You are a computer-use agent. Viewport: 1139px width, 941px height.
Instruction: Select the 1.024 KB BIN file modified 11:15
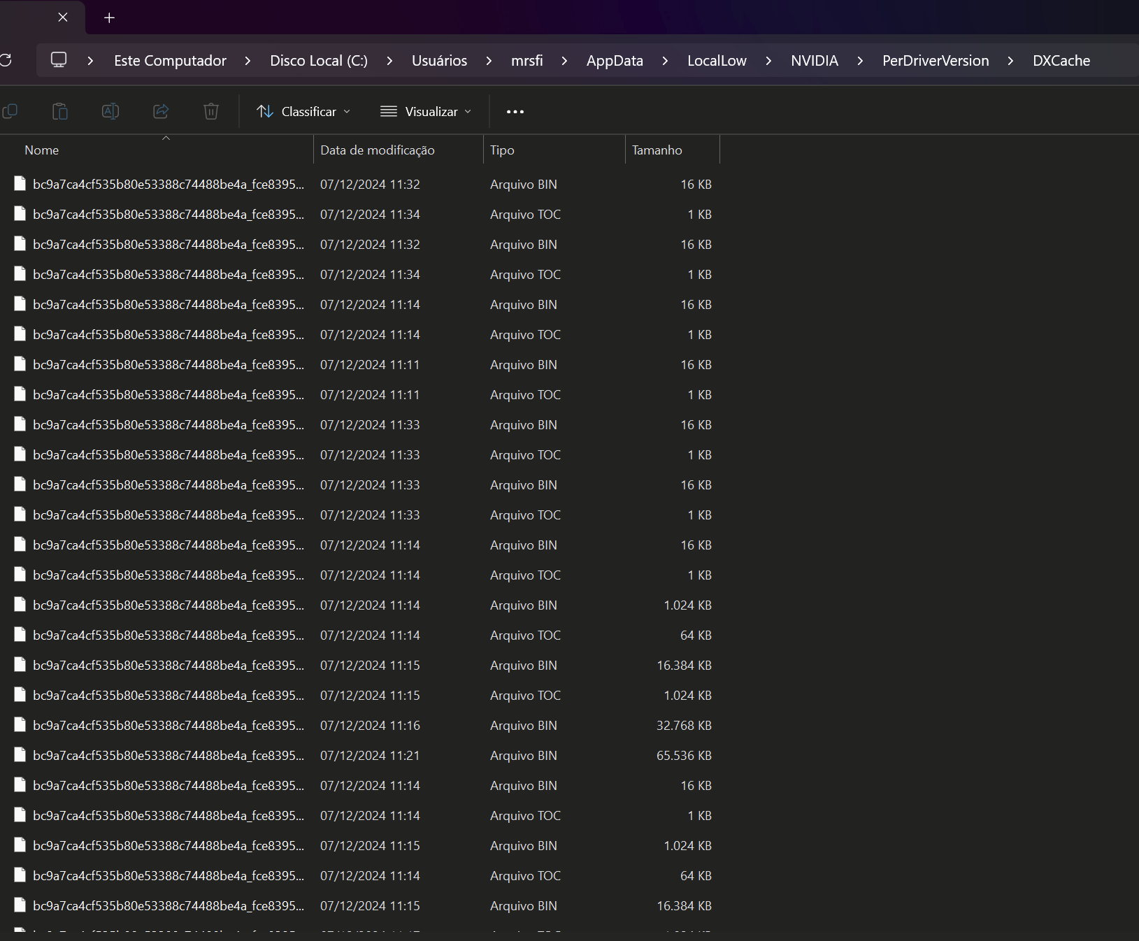[363, 845]
